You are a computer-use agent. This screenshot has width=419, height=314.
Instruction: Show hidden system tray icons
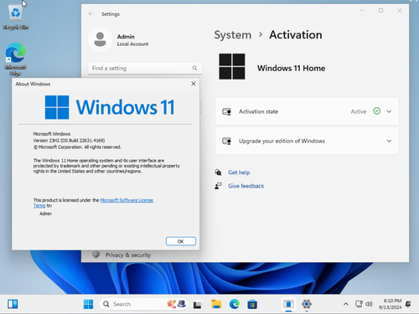pyautogui.click(x=346, y=304)
